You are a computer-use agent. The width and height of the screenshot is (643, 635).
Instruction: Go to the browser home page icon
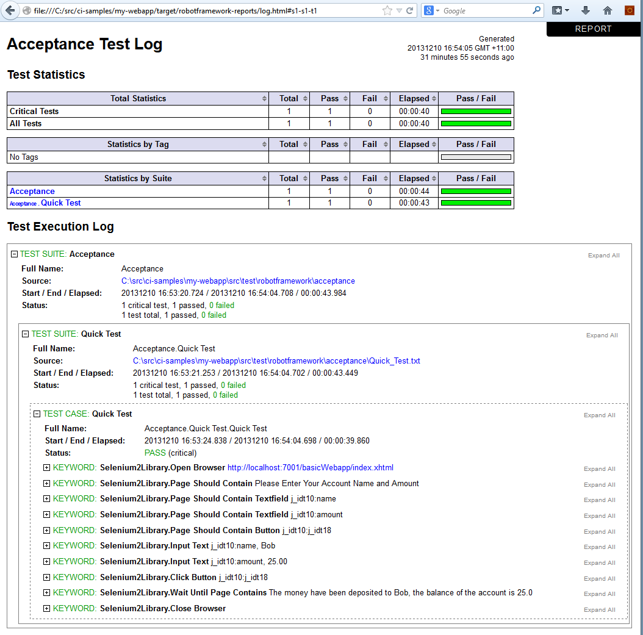[608, 10]
